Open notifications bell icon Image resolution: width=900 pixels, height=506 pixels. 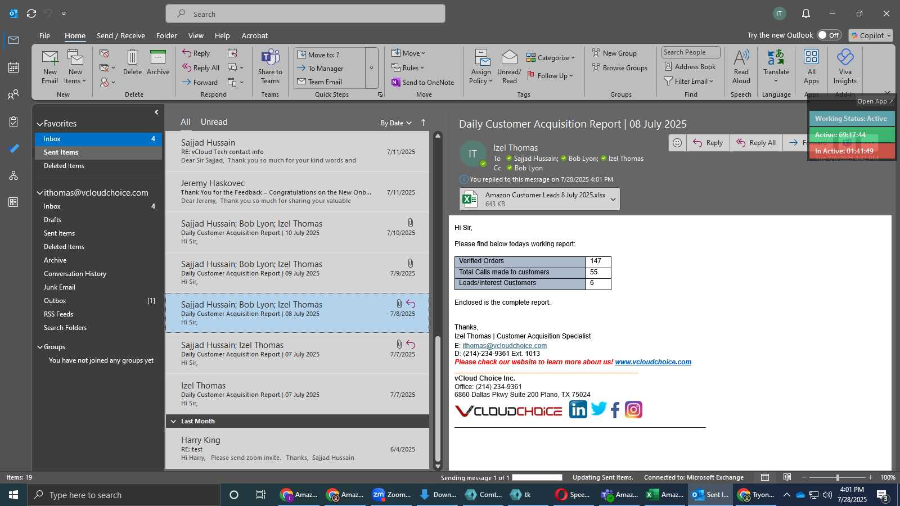(806, 13)
